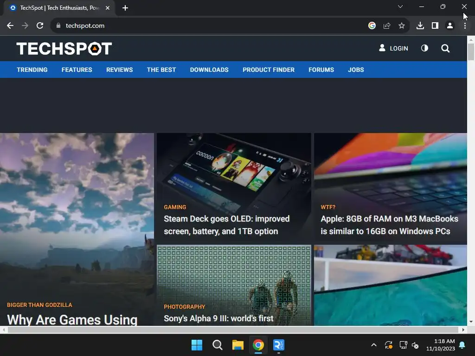Open the Why Are Games Using article
Image resolution: width=475 pixels, height=356 pixels.
[x=72, y=320]
